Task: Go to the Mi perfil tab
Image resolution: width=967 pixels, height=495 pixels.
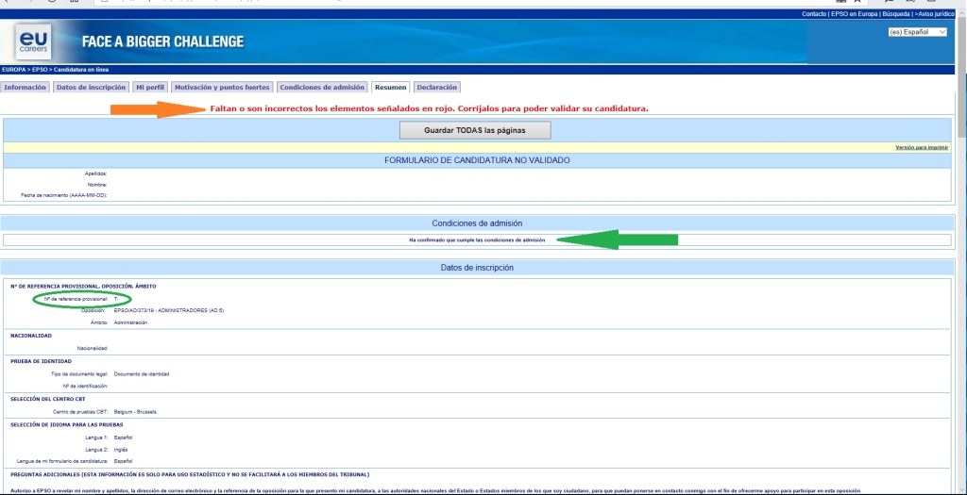Action: [149, 87]
